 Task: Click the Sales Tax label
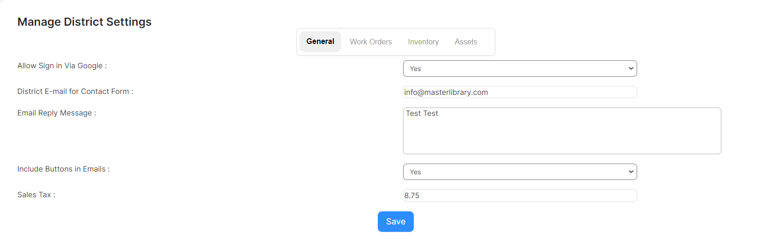click(x=37, y=195)
